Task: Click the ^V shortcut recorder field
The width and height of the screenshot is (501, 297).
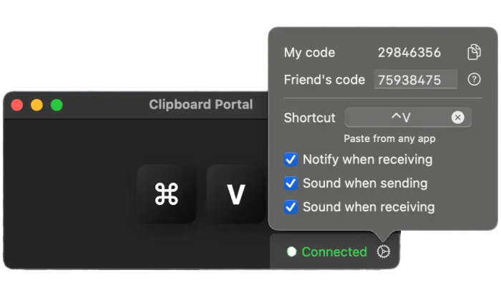Action: pyautogui.click(x=408, y=117)
